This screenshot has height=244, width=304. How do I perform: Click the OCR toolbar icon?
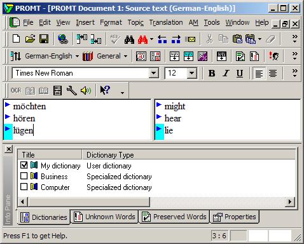pyautogui.click(x=16, y=91)
